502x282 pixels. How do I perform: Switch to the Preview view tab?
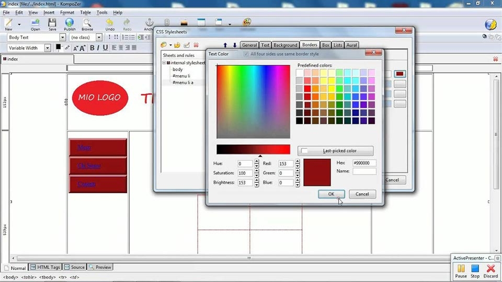click(100, 267)
